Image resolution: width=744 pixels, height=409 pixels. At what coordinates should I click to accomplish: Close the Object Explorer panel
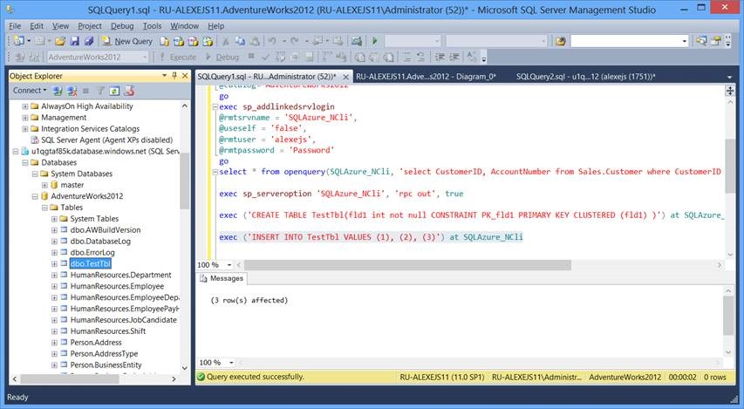(x=185, y=76)
